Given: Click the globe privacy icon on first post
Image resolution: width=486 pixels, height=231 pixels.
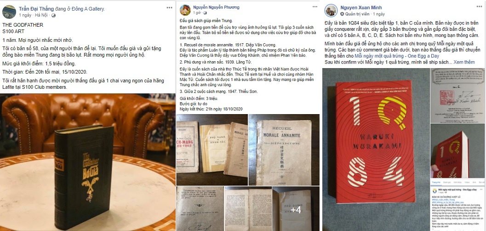Looking at the screenshot, I should click(x=53, y=15).
